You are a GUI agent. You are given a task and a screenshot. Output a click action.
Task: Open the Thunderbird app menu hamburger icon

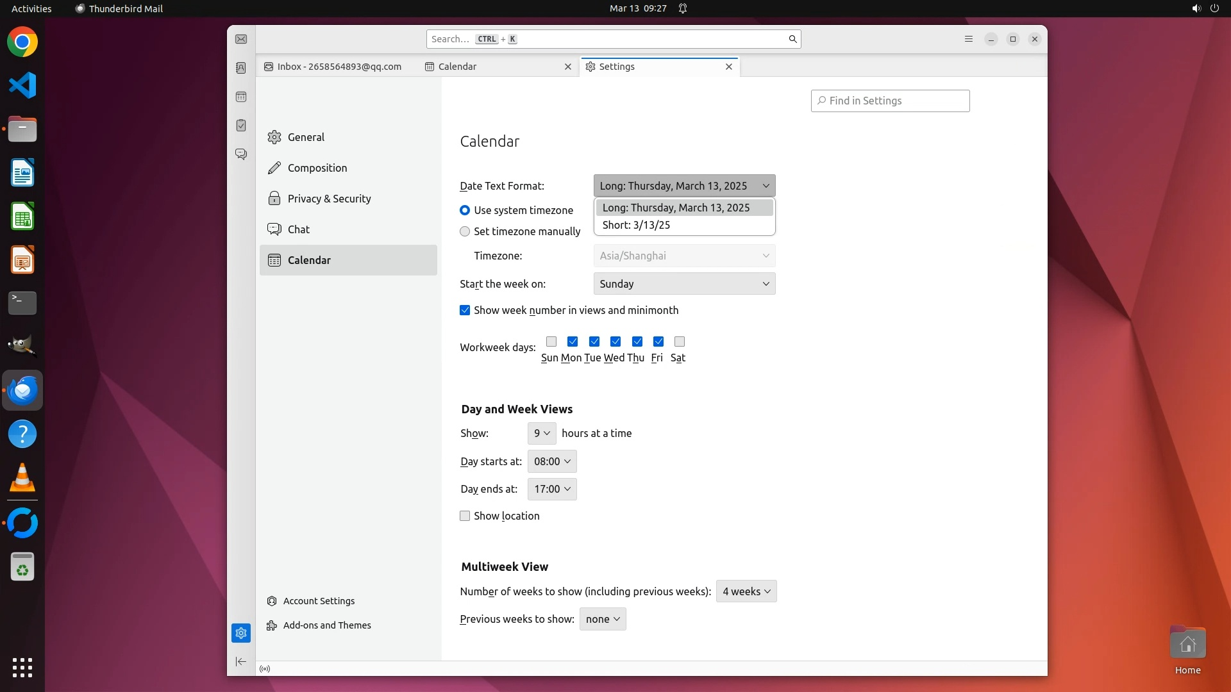pos(969,39)
